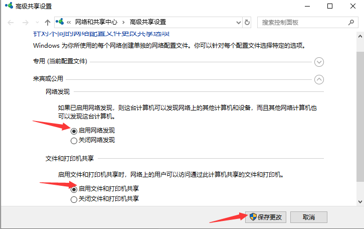
Task: Select 启用网络发现 radio button
Action: 74,131
